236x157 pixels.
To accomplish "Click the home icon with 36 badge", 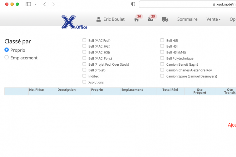I will pos(136,19).
